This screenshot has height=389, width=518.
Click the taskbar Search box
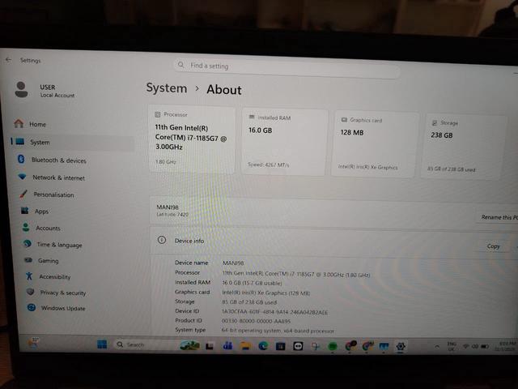click(x=144, y=344)
